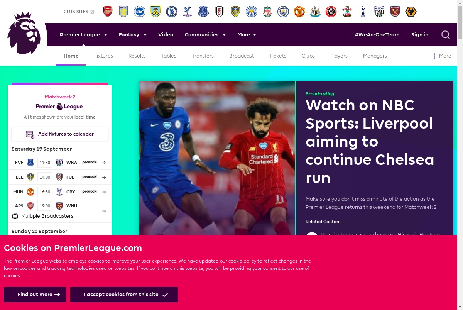Viewport: 463px width, 310px height.
Task: Open the Sheffield United club site crest
Action: click(331, 12)
